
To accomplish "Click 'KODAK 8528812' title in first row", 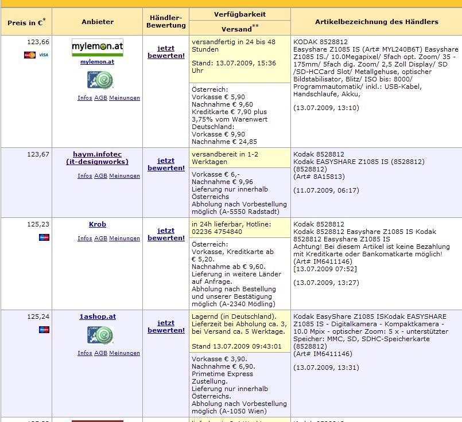I will point(321,42).
